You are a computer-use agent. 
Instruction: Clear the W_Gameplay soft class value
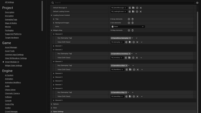coord(137,42)
